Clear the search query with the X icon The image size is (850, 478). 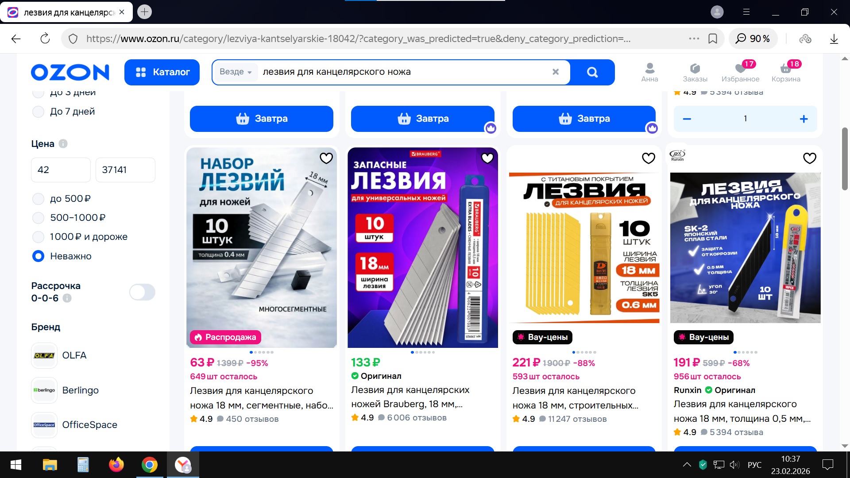pyautogui.click(x=556, y=72)
